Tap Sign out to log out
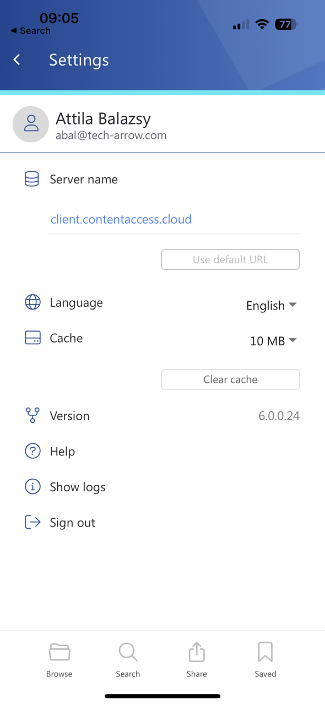Screen dimensions: 325x705 point(72,522)
